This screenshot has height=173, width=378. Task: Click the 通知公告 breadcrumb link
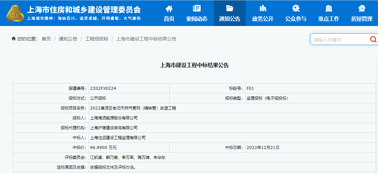68,39
